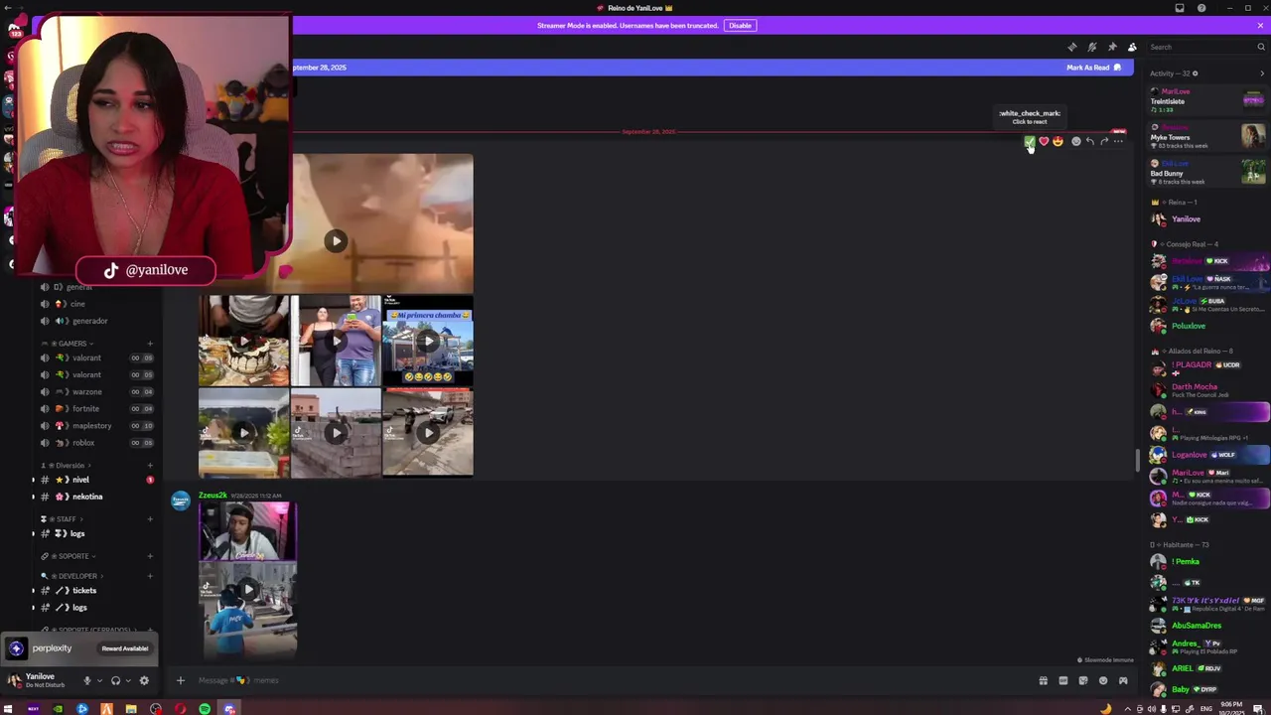Toggle headphone deafen in user panel
This screenshot has height=715, width=1271.
coord(116,680)
